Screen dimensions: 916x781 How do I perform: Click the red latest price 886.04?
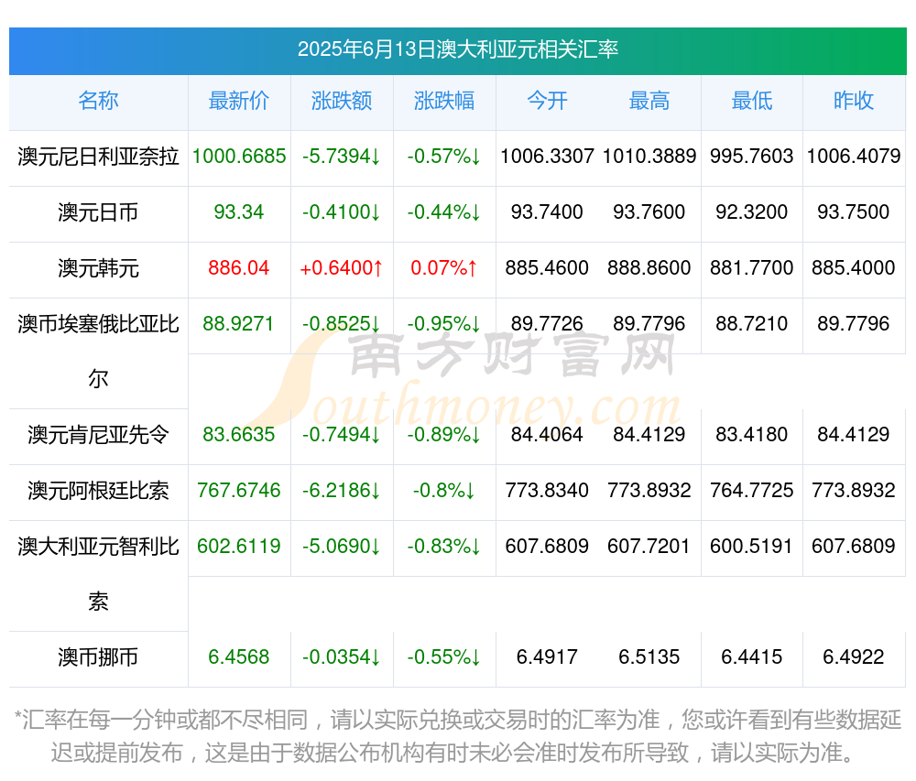pos(239,268)
